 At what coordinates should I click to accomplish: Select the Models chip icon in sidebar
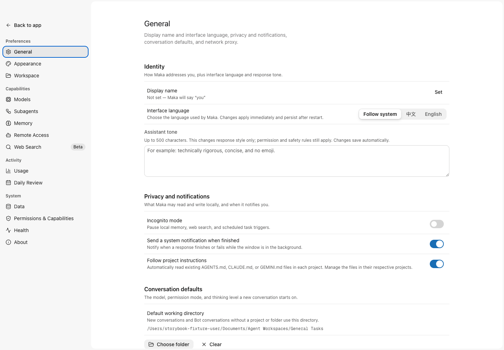coord(8,99)
